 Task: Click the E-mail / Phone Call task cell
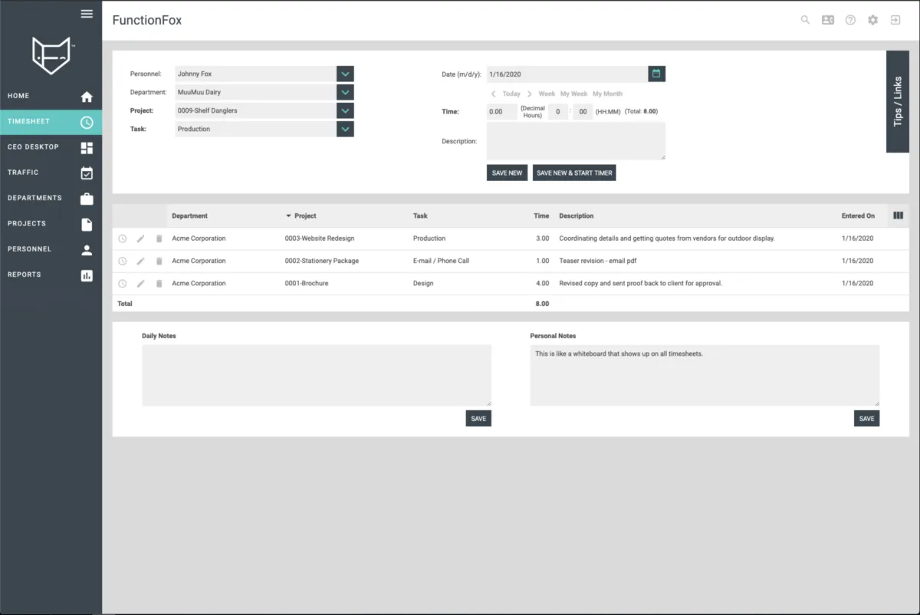coord(441,261)
